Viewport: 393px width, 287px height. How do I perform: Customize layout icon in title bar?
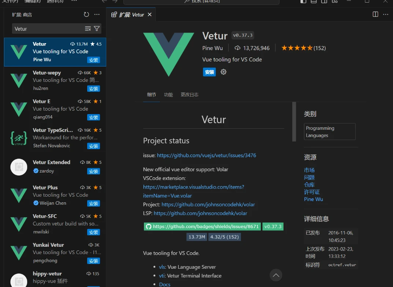[x=335, y=1]
